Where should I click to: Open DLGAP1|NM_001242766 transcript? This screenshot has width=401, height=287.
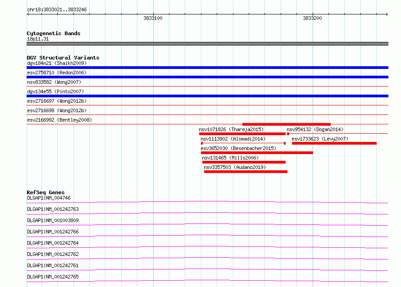(x=53, y=232)
